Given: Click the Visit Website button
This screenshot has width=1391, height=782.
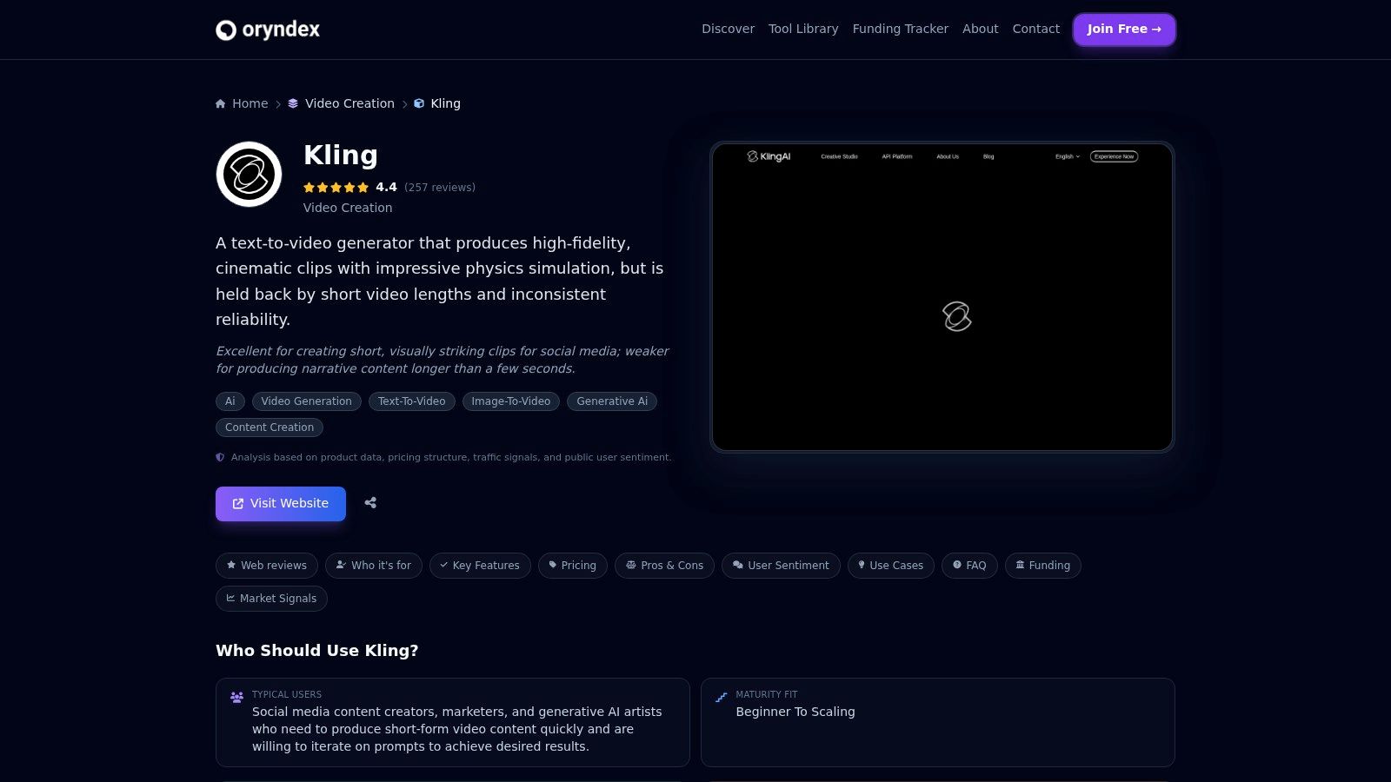Looking at the screenshot, I should (x=281, y=504).
